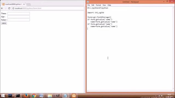Viewport: 175px width, 98px height.
Task: Minimize the Notepad window
Action: pyautogui.click(x=164, y=1)
